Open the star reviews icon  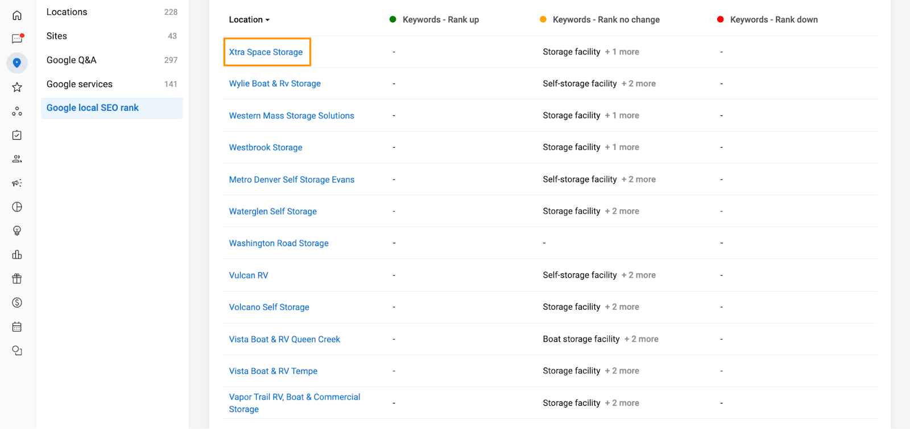(17, 87)
